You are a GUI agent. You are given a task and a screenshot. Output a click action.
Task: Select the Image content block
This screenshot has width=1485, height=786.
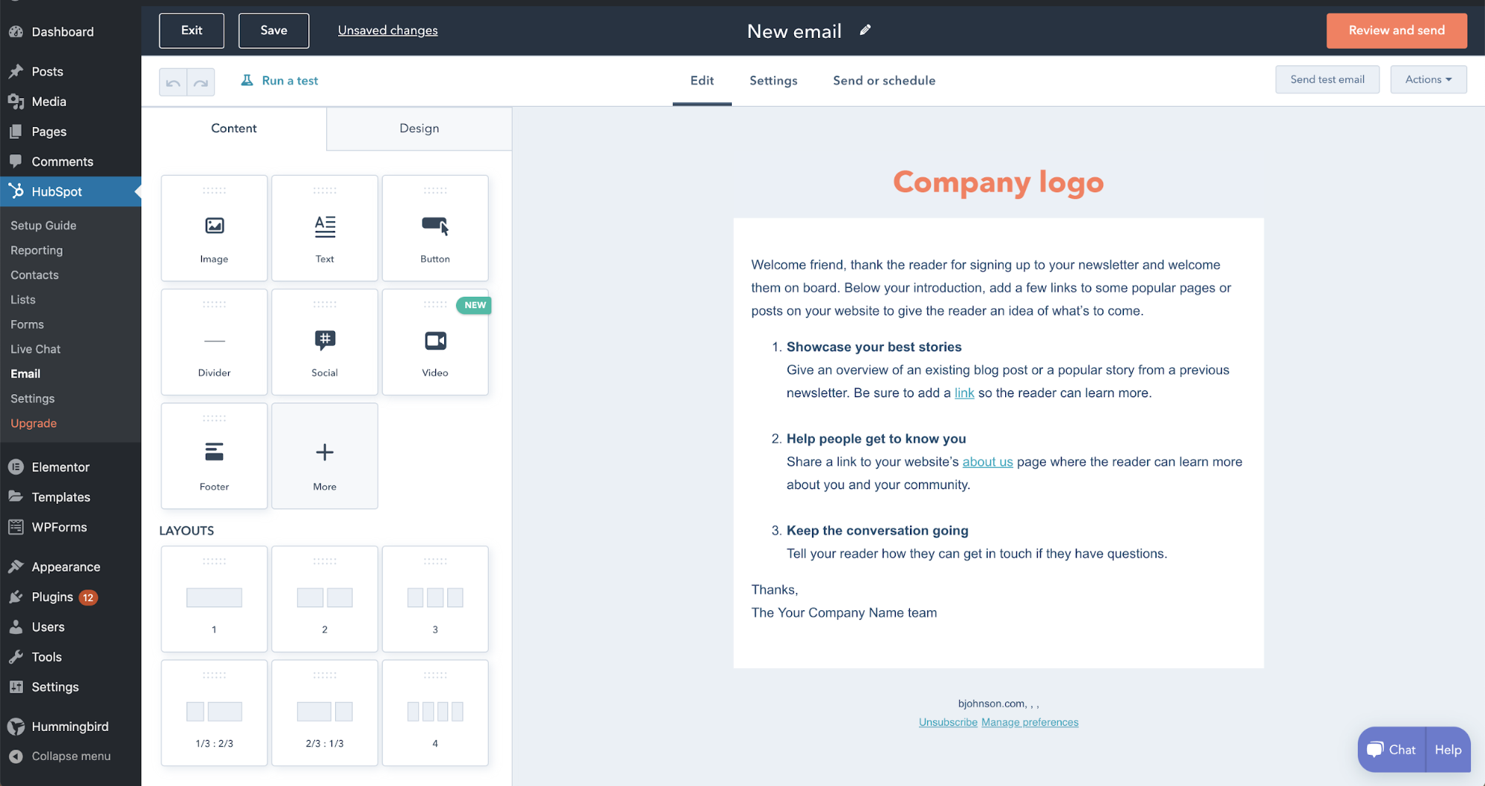[214, 228]
